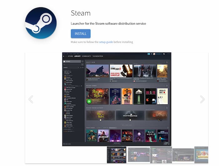Toggle the grid view icon beside Home
Viewport: 219px width, 166px height.
coord(82,62)
